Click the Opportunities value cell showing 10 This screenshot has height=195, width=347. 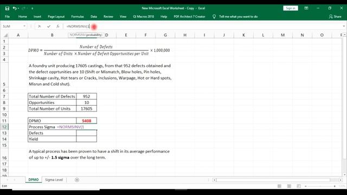point(87,102)
